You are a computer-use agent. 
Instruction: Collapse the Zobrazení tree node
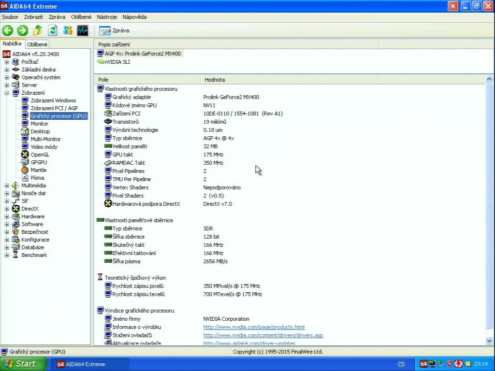click(7, 93)
